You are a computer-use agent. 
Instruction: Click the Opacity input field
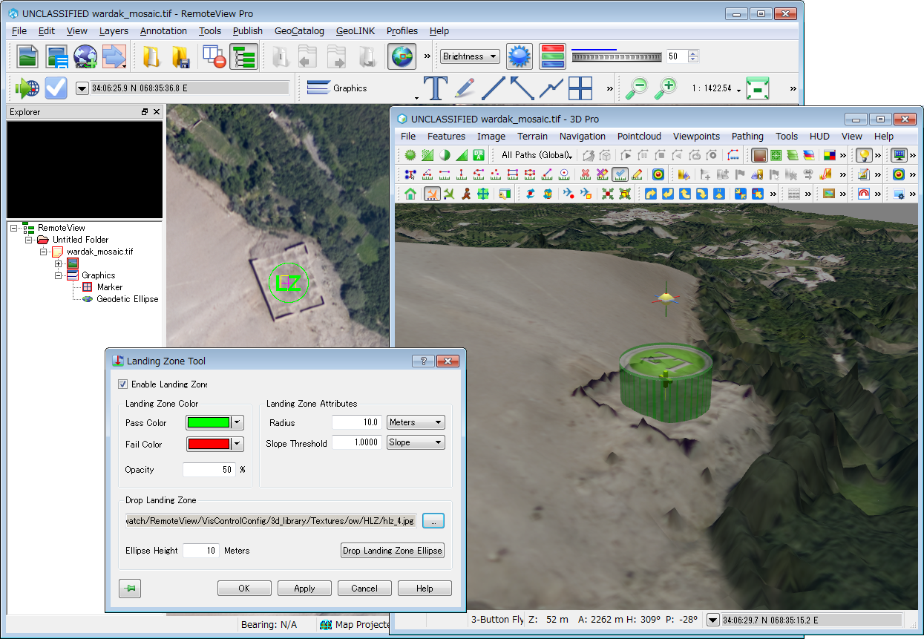[209, 470]
